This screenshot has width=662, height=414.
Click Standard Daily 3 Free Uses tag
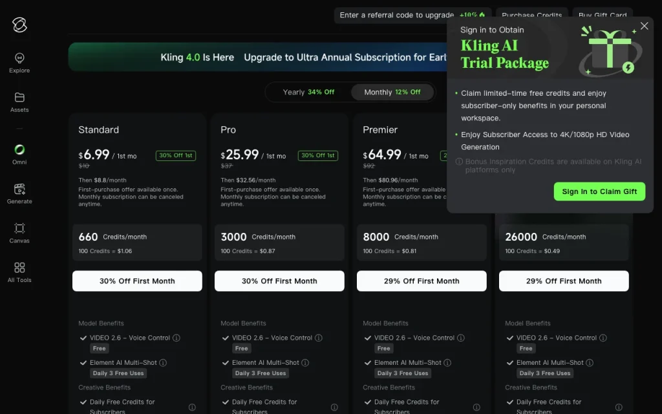tap(118, 373)
